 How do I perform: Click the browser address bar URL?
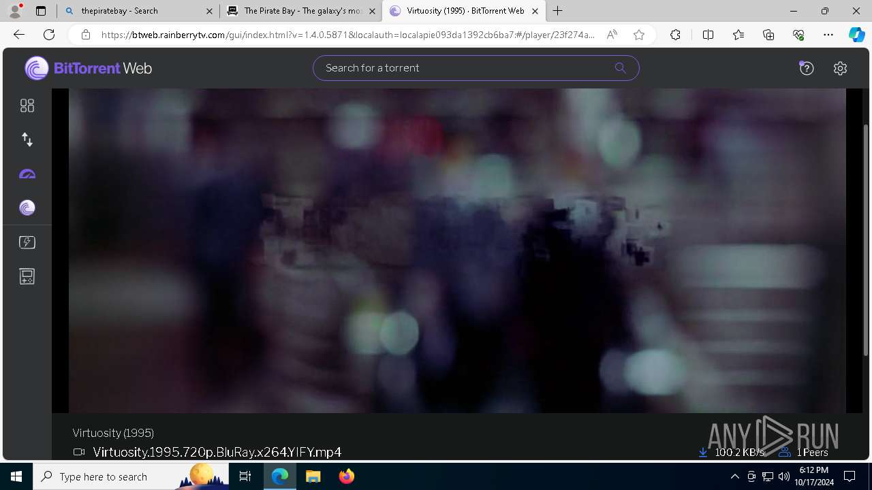point(347,35)
